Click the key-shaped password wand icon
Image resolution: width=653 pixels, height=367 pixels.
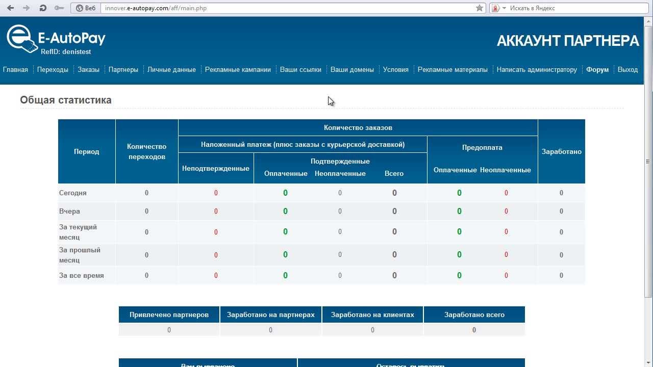coord(59,8)
